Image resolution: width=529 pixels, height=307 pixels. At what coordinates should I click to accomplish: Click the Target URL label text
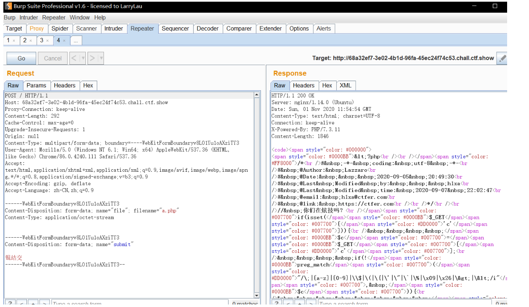[x=403, y=58]
